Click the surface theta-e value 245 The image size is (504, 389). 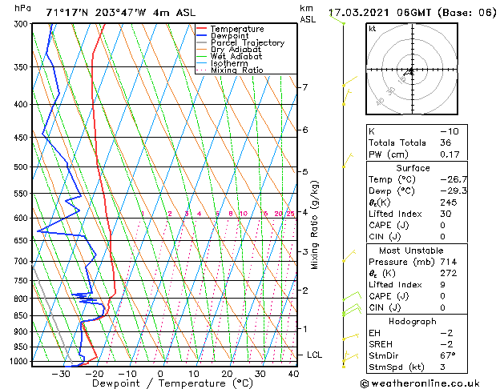[449, 203]
